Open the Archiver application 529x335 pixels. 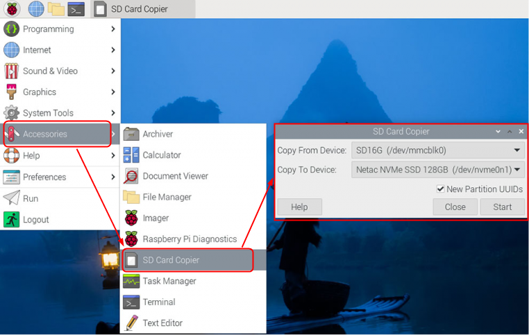pos(158,134)
